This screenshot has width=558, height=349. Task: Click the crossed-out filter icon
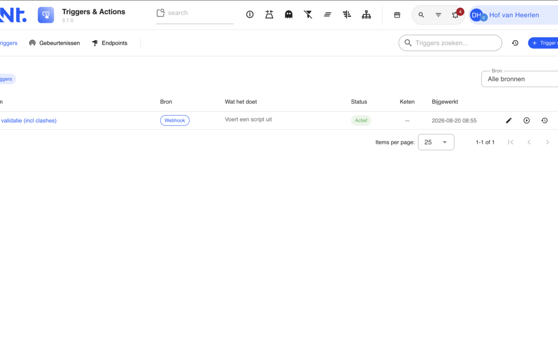(308, 14)
